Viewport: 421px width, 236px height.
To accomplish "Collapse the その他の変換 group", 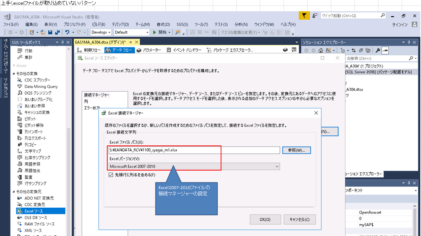I will (14, 73).
